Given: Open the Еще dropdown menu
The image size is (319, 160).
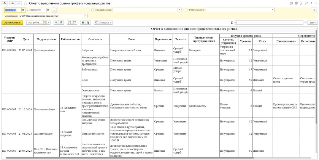Looking at the screenshot, I should 312,23.
